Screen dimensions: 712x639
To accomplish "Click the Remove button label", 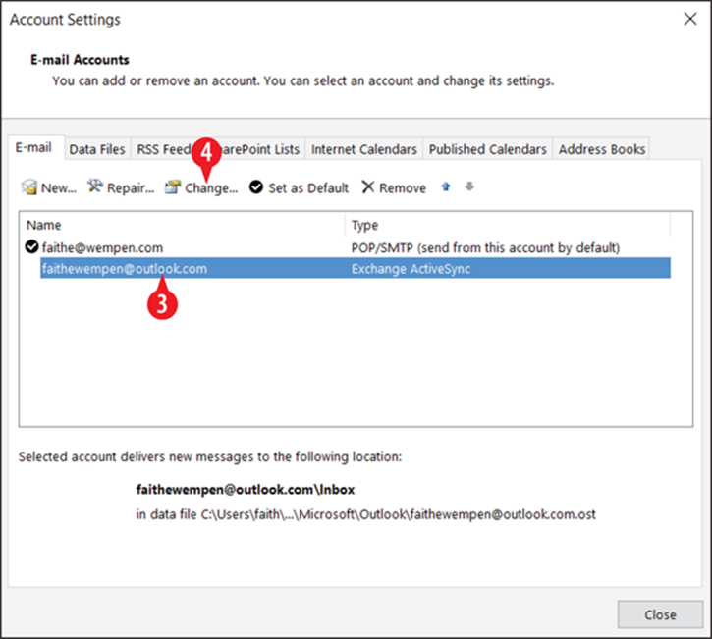I will (403, 187).
